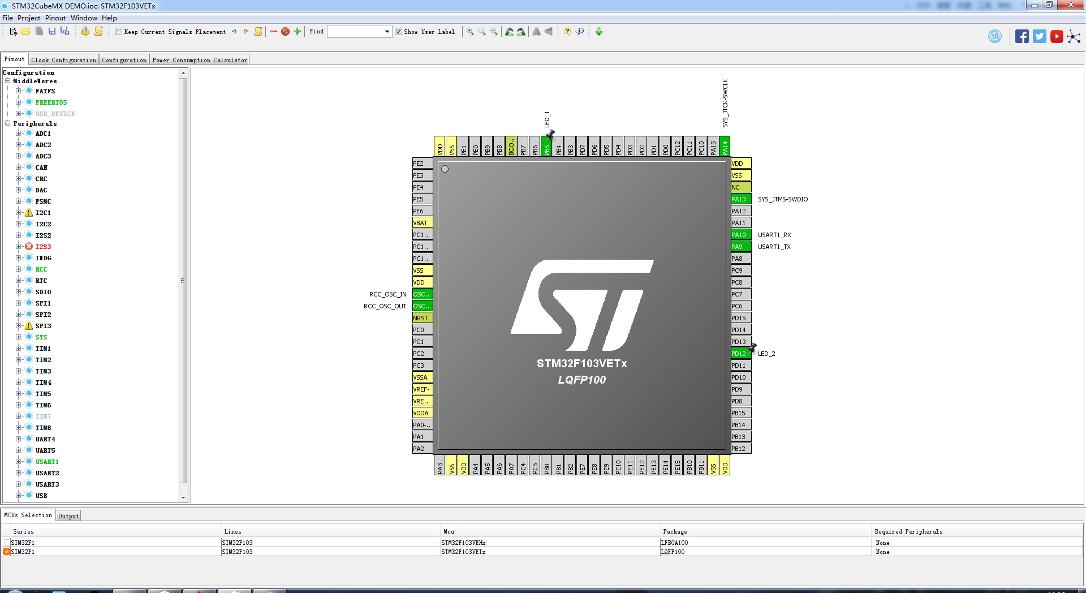
Task: Open the Window menu
Action: point(84,18)
